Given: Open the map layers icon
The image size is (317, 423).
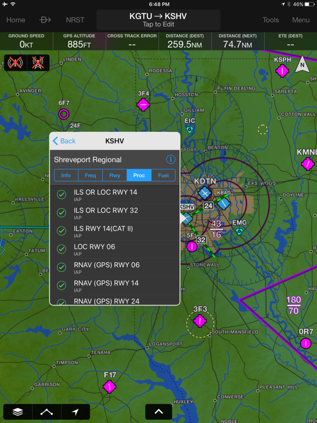Looking at the screenshot, I should coord(17,412).
